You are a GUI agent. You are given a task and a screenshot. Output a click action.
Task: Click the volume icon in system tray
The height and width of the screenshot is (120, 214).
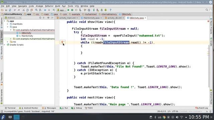177,117
